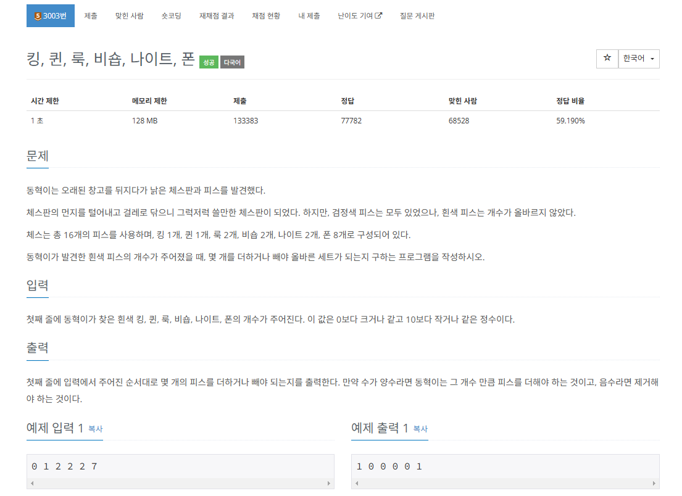Open the 질문 게시판 tab
This screenshot has height=496, width=682.
point(417,15)
